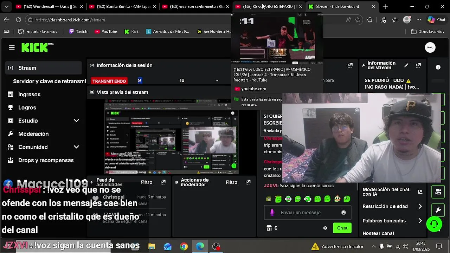This screenshot has width=450, height=253.
Task: Expand Palabras baneadas option
Action: [420, 221]
